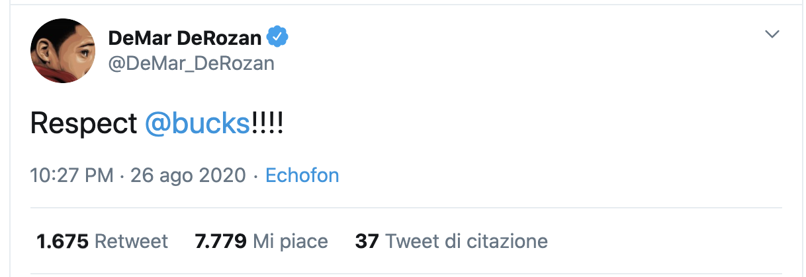Open the tweet options chevron menu

(772, 34)
